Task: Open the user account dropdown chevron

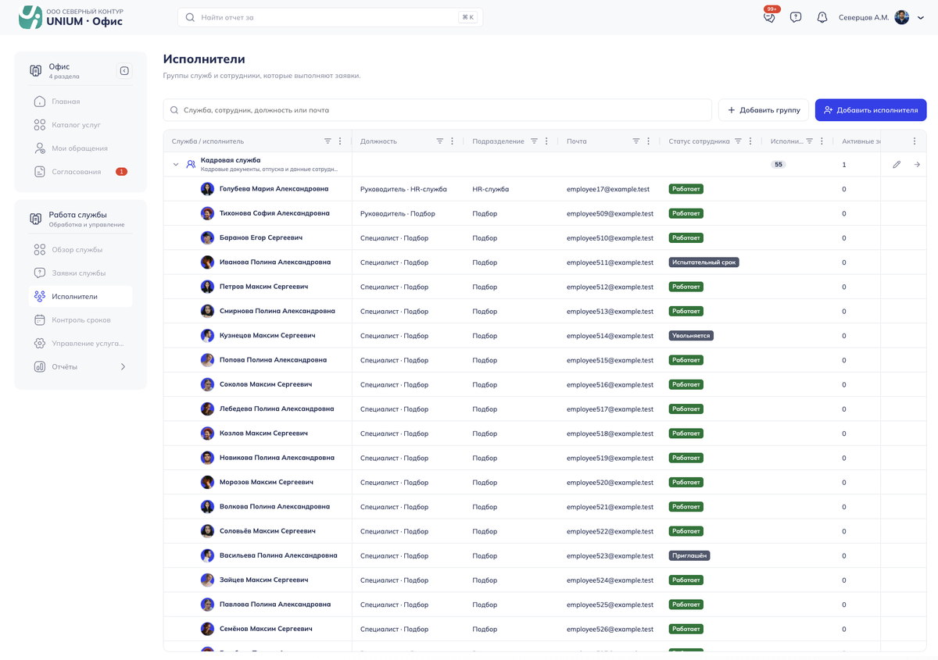Action: (921, 17)
